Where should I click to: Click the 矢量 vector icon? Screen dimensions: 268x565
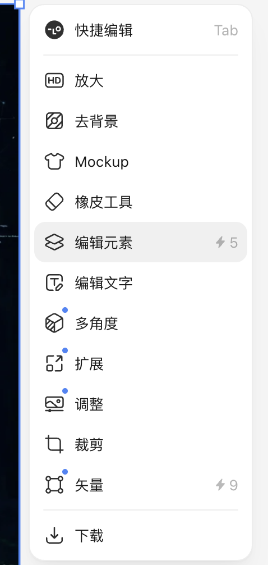(x=54, y=485)
